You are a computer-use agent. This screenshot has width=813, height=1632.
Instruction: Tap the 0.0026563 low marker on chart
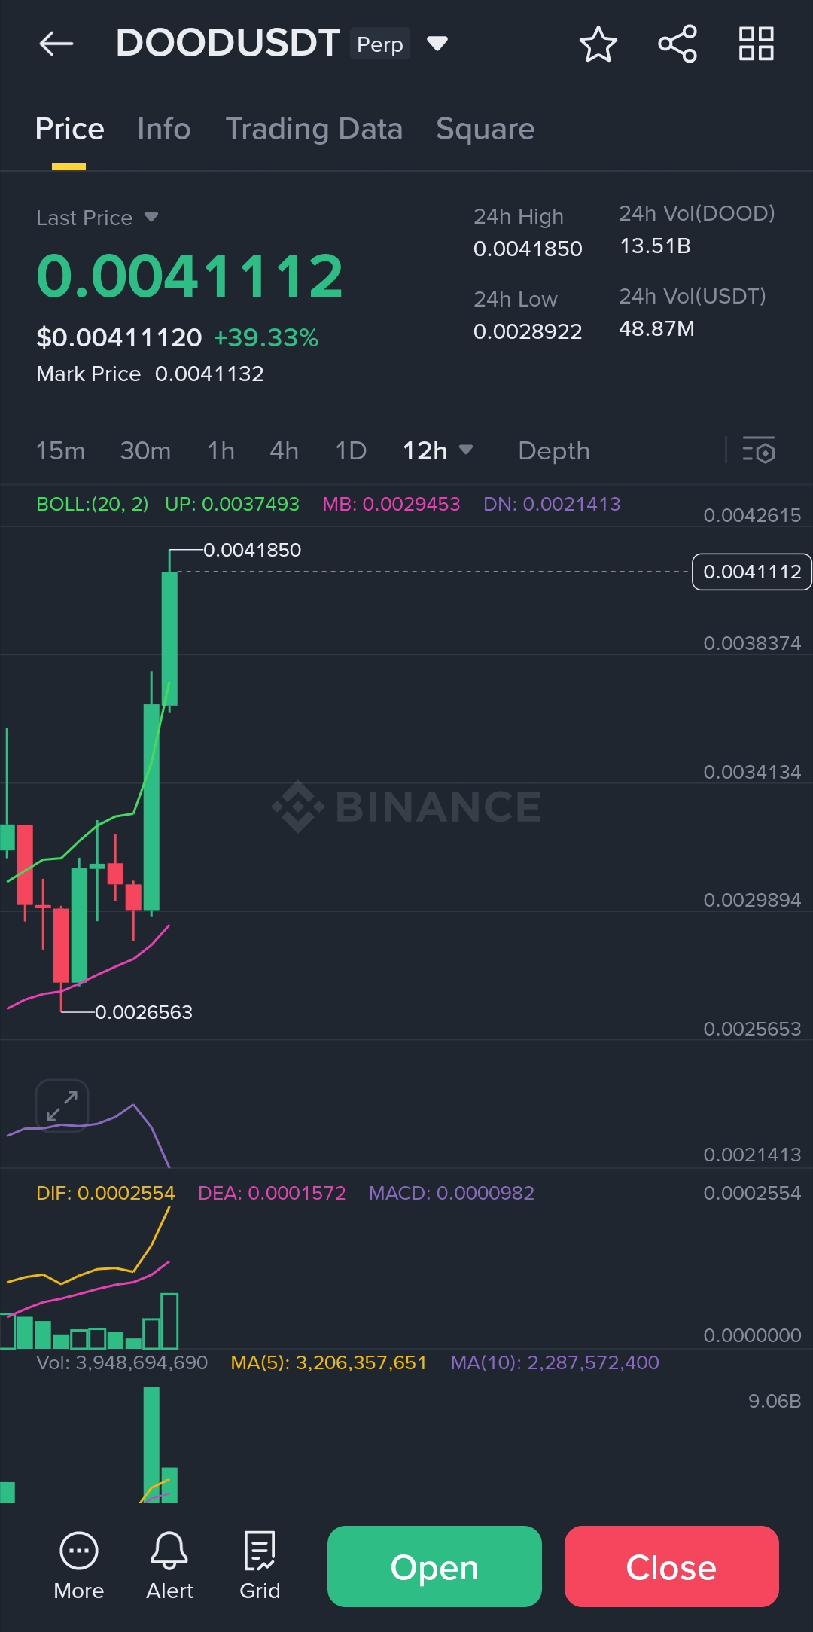(144, 1012)
